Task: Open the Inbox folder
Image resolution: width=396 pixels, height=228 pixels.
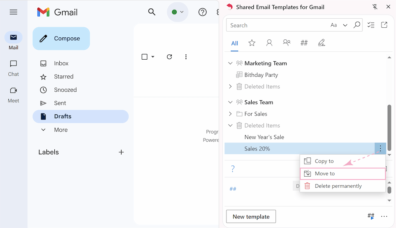Action: 61,63
